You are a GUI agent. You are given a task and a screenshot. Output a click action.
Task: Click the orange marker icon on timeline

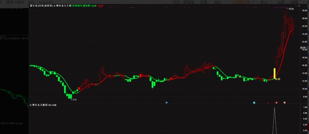pos(285,102)
